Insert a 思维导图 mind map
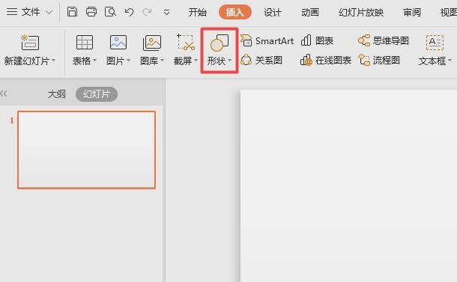 (384, 40)
